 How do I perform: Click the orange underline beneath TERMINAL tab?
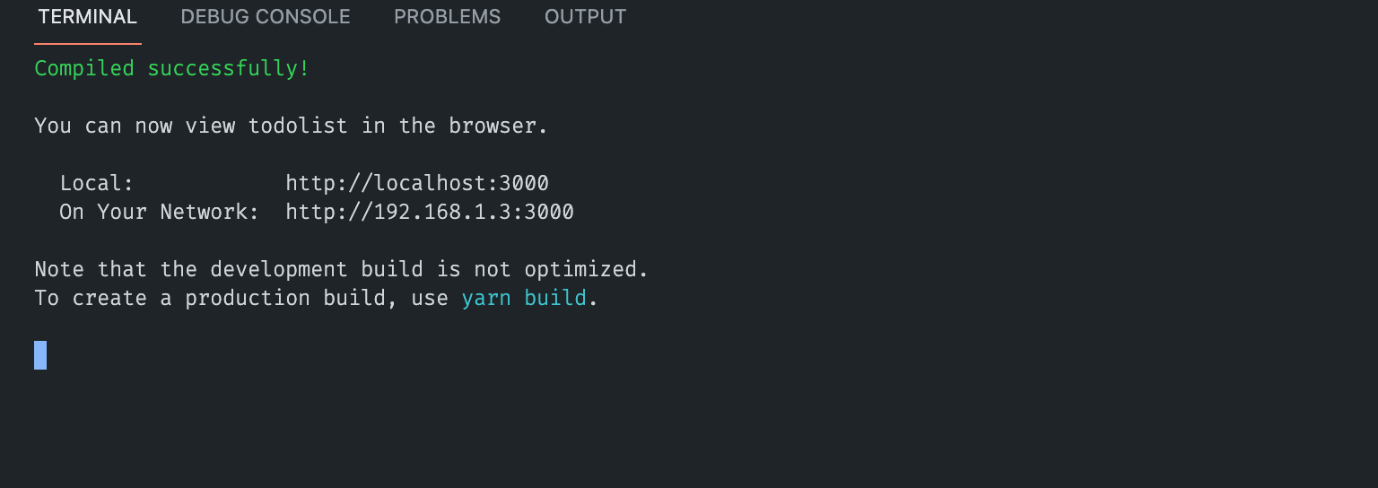tap(88, 43)
